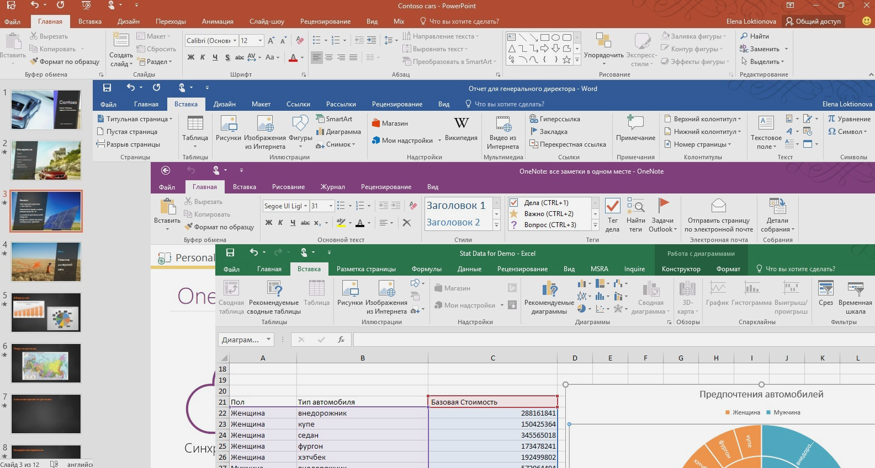Click the Общий доступ share button
Viewport: 875px width, 468px height.
click(813, 21)
